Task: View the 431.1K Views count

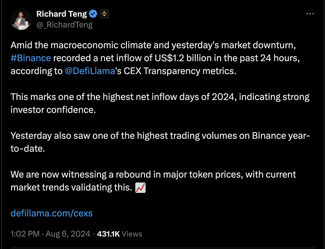Action: click(119, 234)
